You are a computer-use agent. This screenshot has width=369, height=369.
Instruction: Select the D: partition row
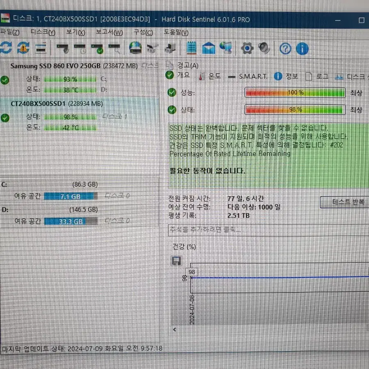(80, 216)
